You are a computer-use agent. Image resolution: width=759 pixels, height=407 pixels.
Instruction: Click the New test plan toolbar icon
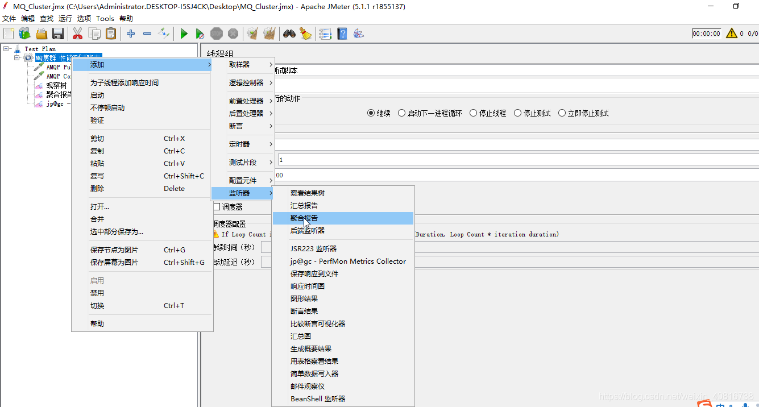click(x=9, y=34)
